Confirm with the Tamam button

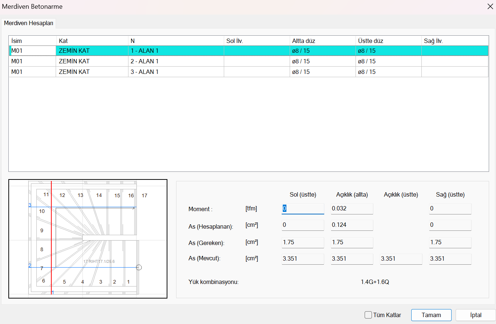431,315
